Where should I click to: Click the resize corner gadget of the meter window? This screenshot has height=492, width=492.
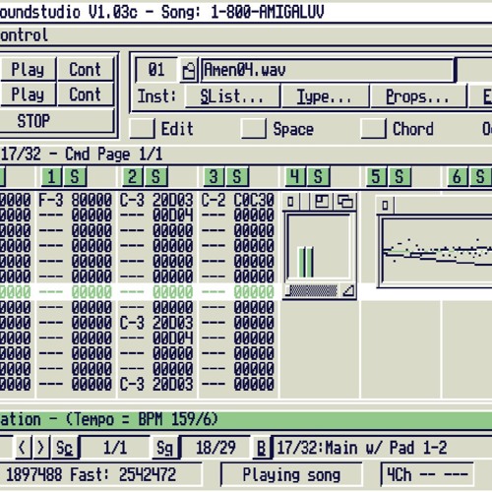[x=348, y=290]
